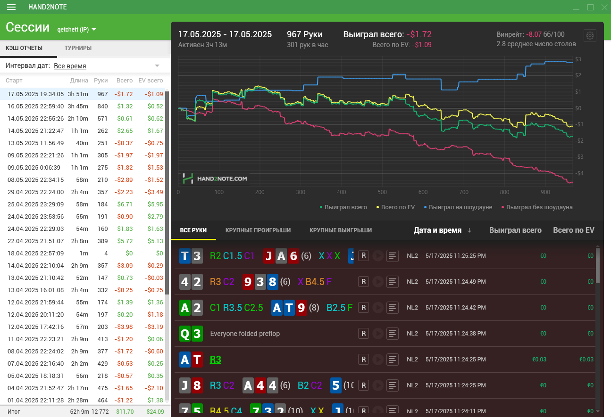Sort sessions by 'Старт' column
Viewport: 611px width, 417px height.
pyautogui.click(x=14, y=81)
